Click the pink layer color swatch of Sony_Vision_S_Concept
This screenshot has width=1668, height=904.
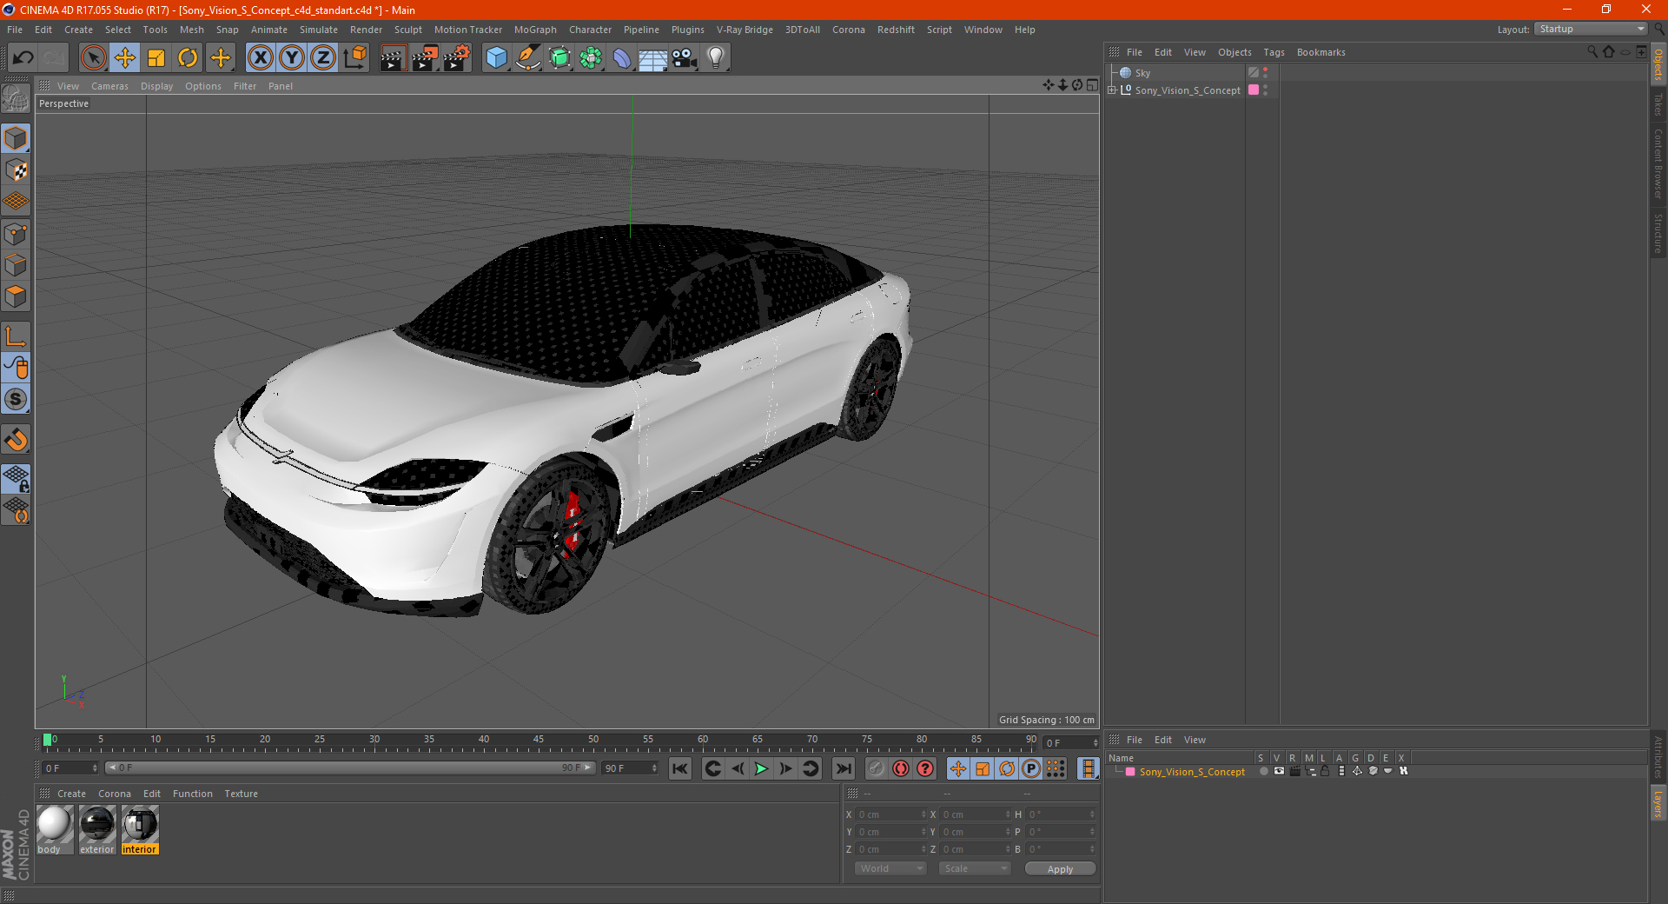click(x=1253, y=90)
